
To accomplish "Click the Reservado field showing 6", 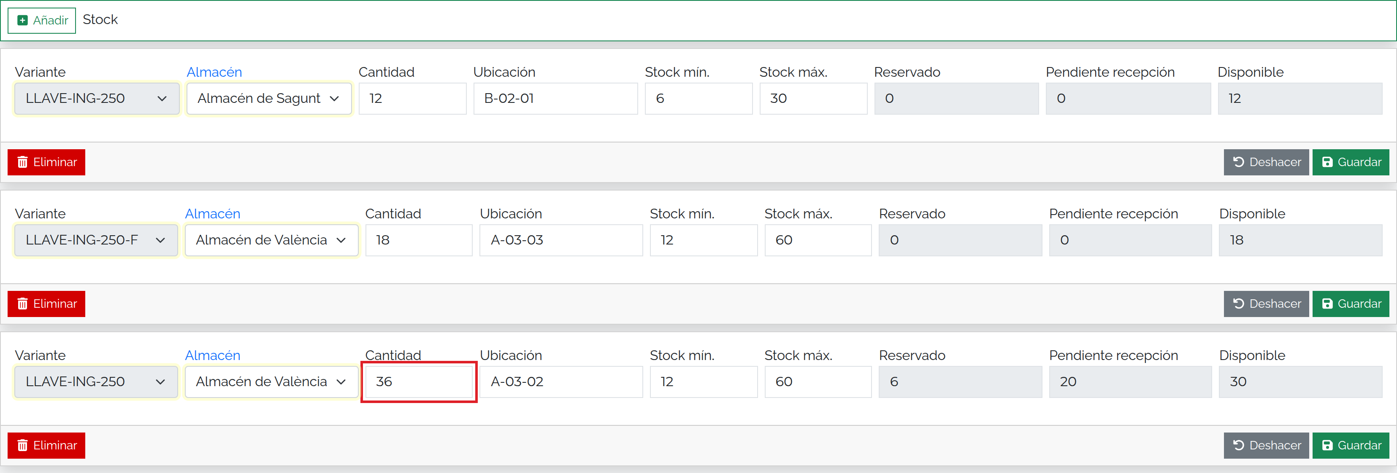I will (x=960, y=382).
